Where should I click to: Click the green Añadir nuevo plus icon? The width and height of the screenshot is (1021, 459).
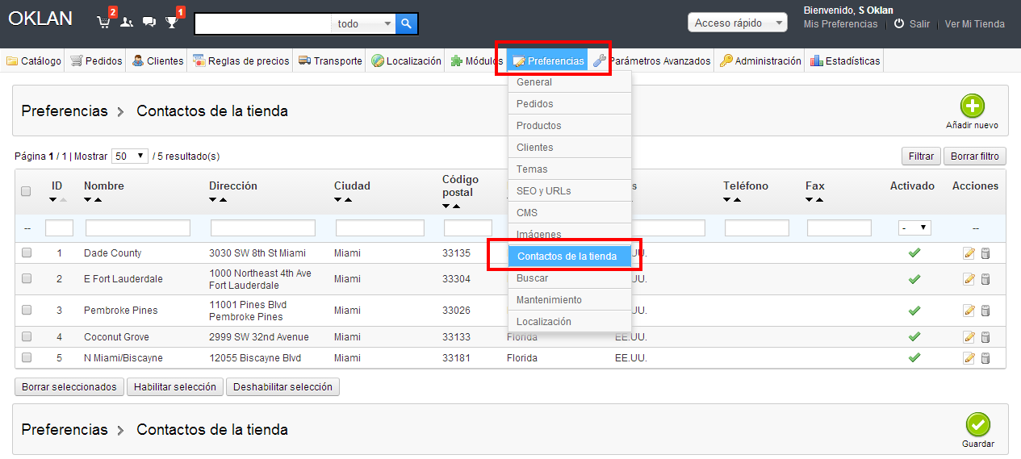click(x=973, y=106)
